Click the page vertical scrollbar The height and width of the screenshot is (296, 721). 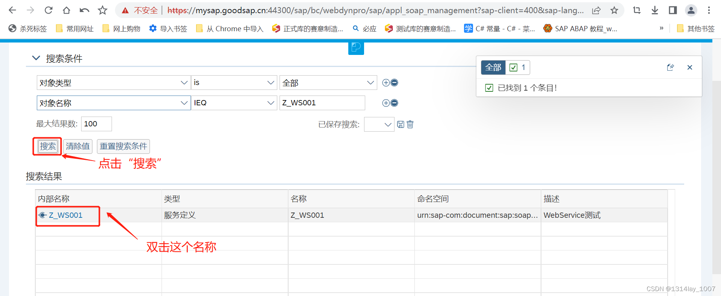coord(716,177)
